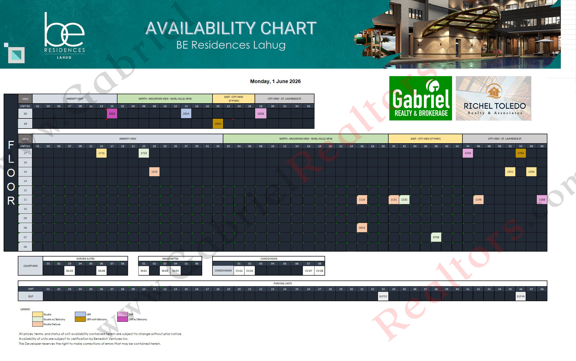Click the date Monday, 1 June 2026
This screenshot has width=576, height=361.
[x=275, y=81]
